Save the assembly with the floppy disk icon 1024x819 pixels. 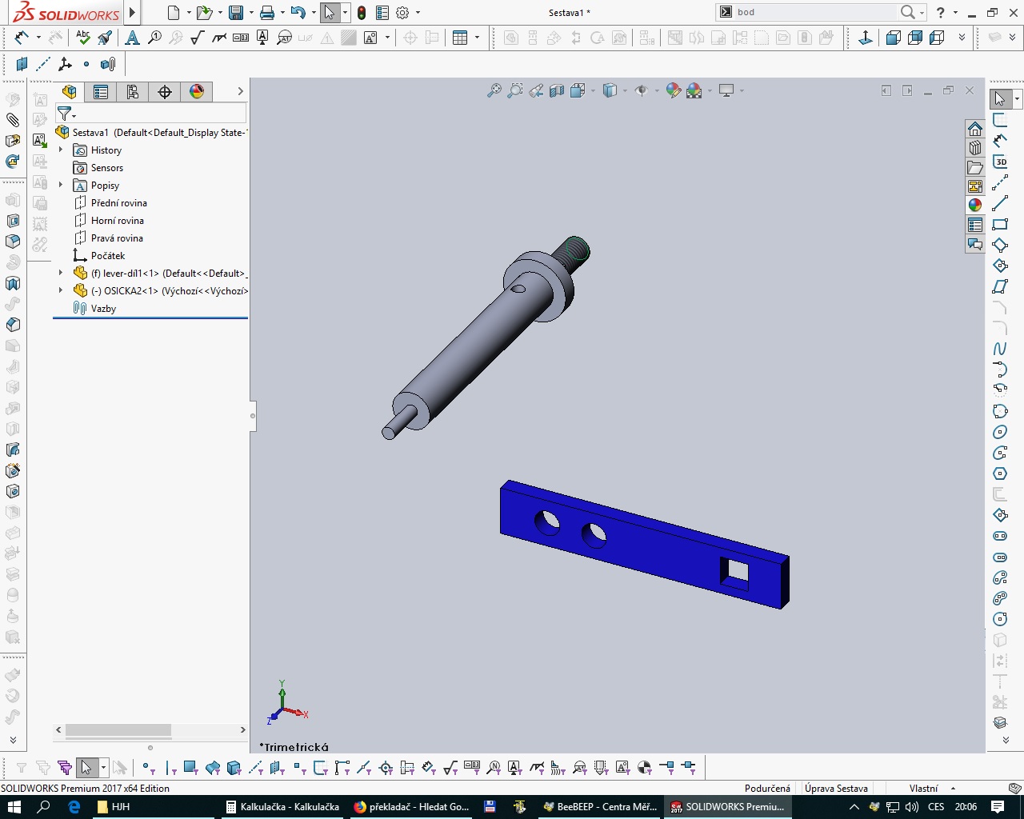235,13
